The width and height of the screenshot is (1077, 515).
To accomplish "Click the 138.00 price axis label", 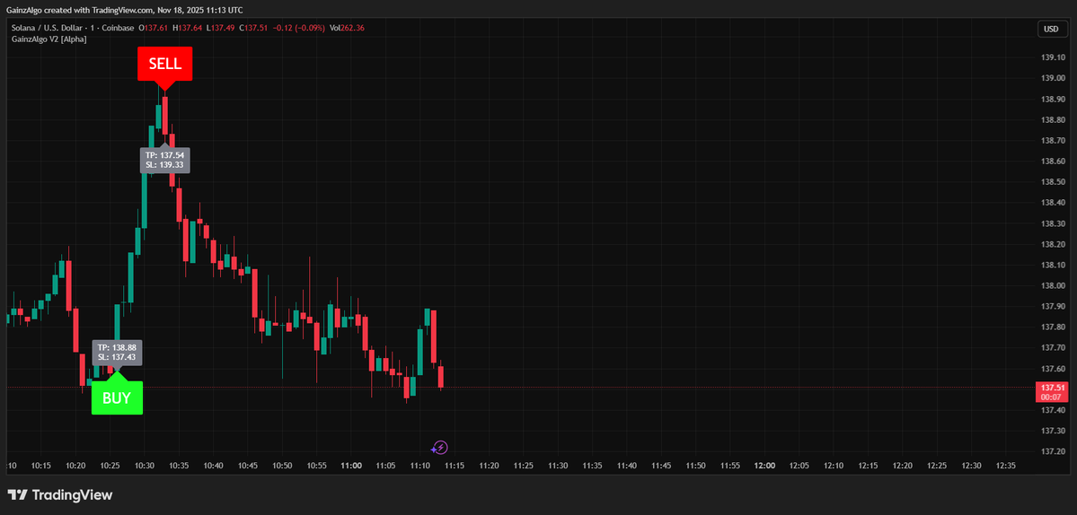I will [x=1053, y=285].
